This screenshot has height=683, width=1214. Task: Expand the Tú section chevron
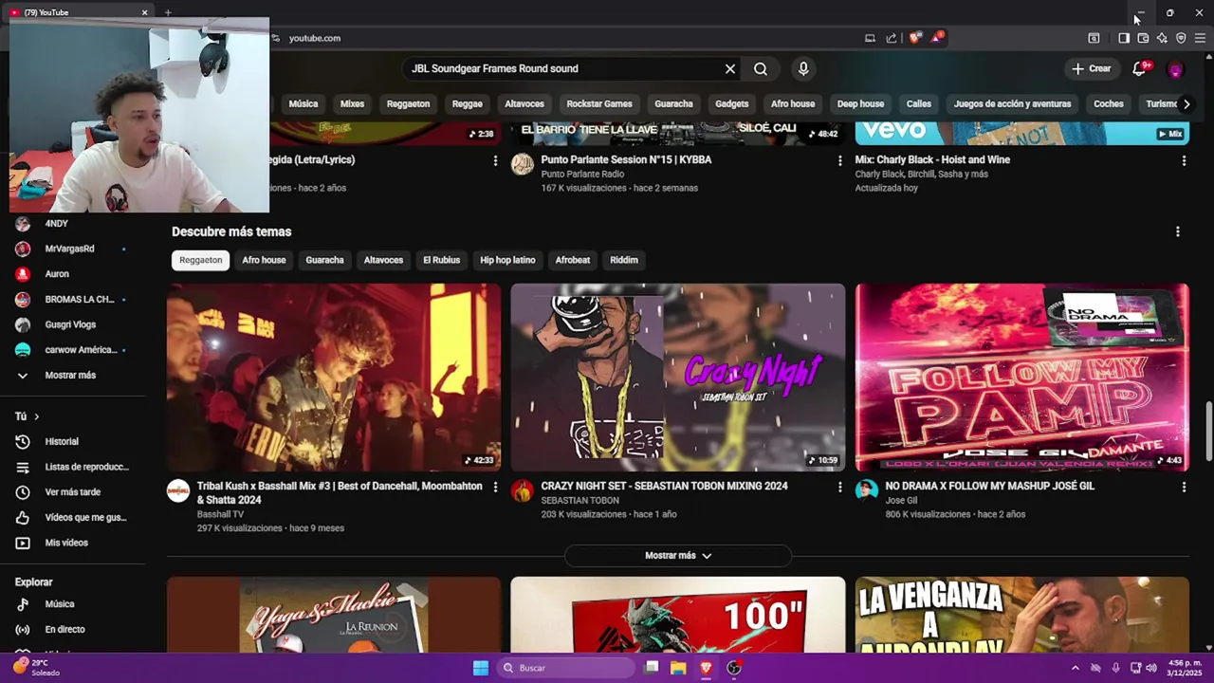coord(37,416)
